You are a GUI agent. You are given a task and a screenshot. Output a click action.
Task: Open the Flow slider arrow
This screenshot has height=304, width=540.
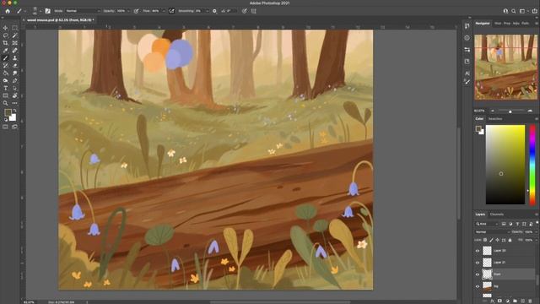tap(163, 11)
